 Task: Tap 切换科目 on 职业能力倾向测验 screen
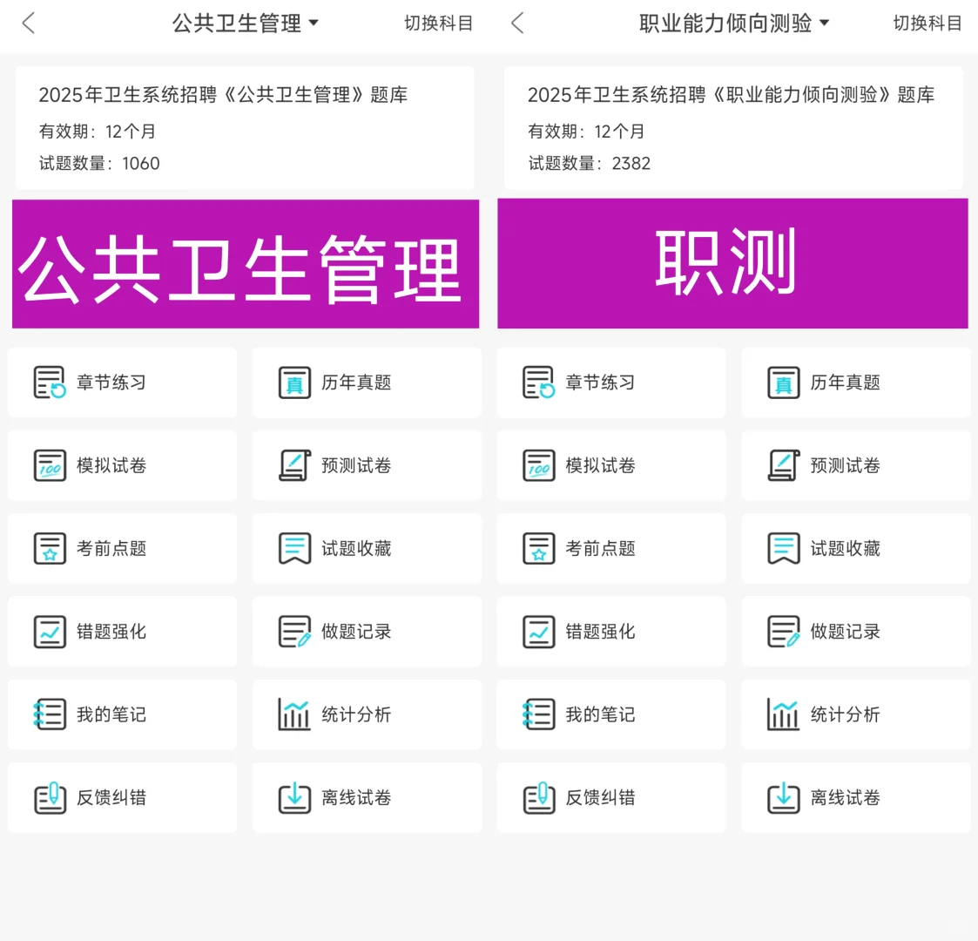pyautogui.click(x=927, y=23)
